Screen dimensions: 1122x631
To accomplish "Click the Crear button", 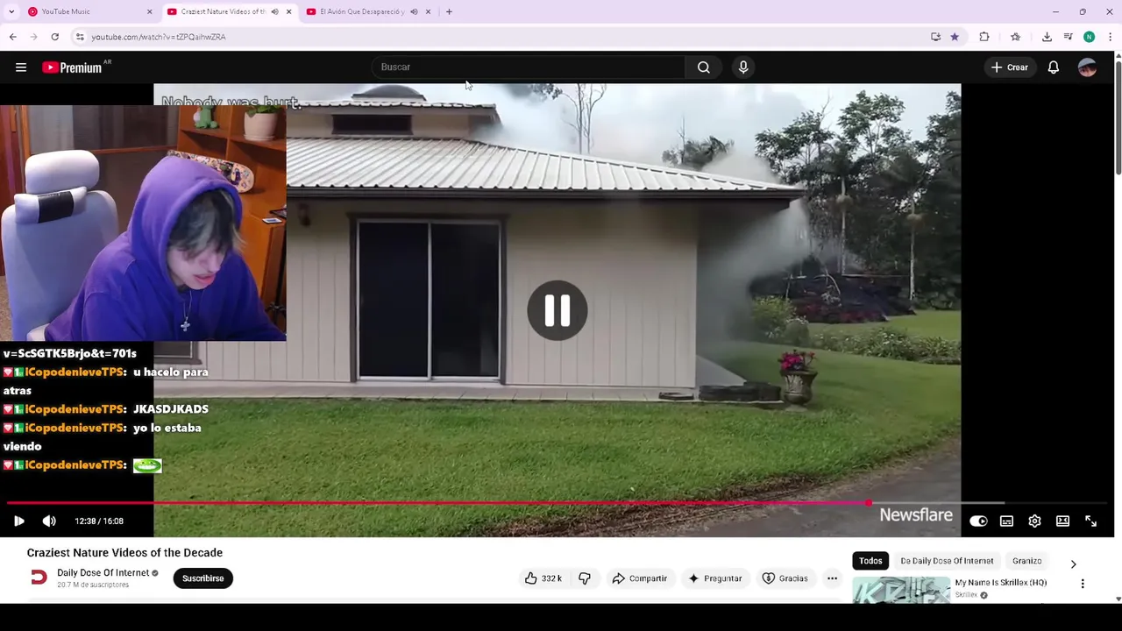I will (x=1009, y=67).
